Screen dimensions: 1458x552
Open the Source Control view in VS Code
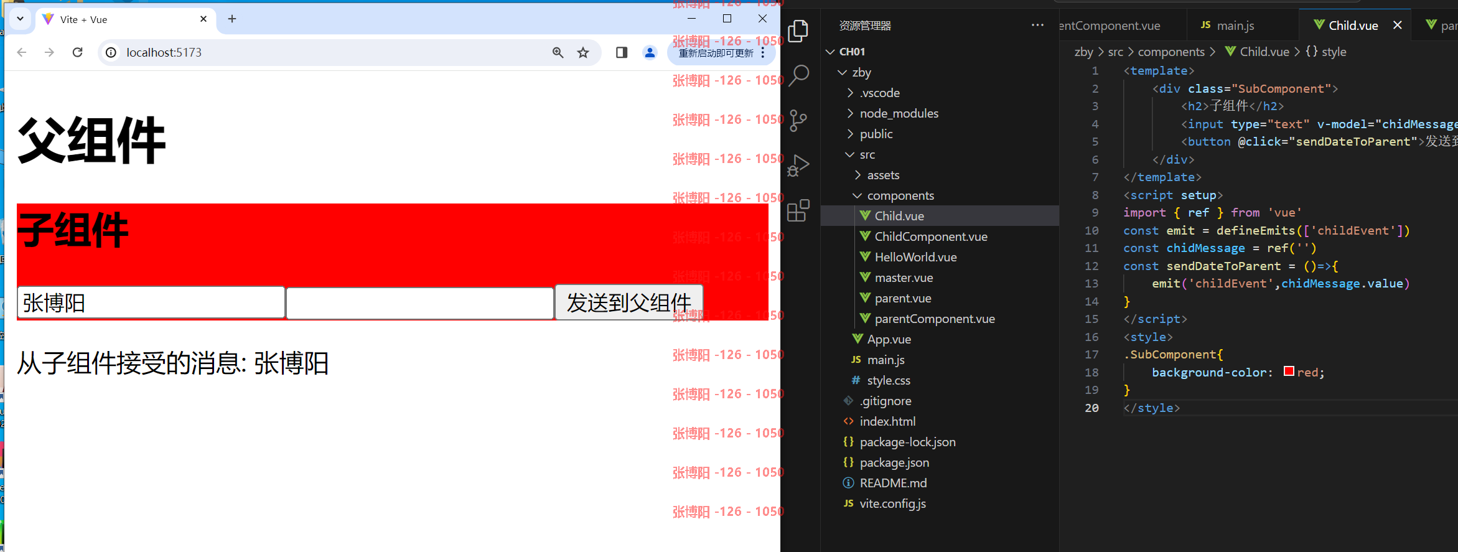point(798,120)
